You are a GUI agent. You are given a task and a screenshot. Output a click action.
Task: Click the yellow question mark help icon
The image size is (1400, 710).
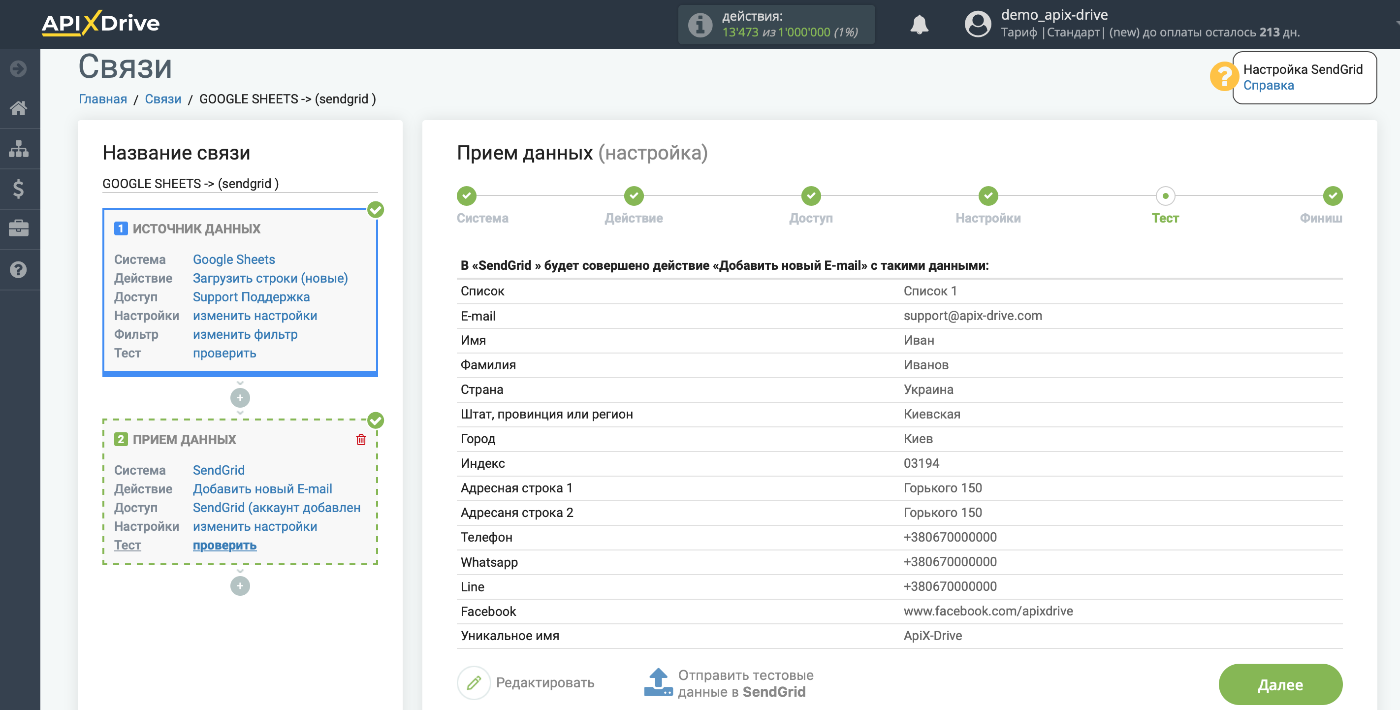point(1224,77)
